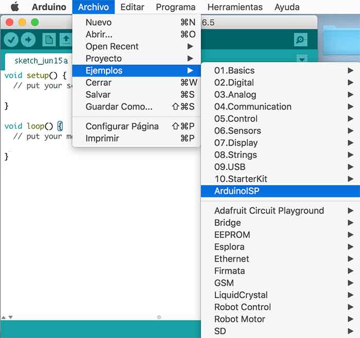Choose Cerrar from the Archivo menu

tap(136, 83)
